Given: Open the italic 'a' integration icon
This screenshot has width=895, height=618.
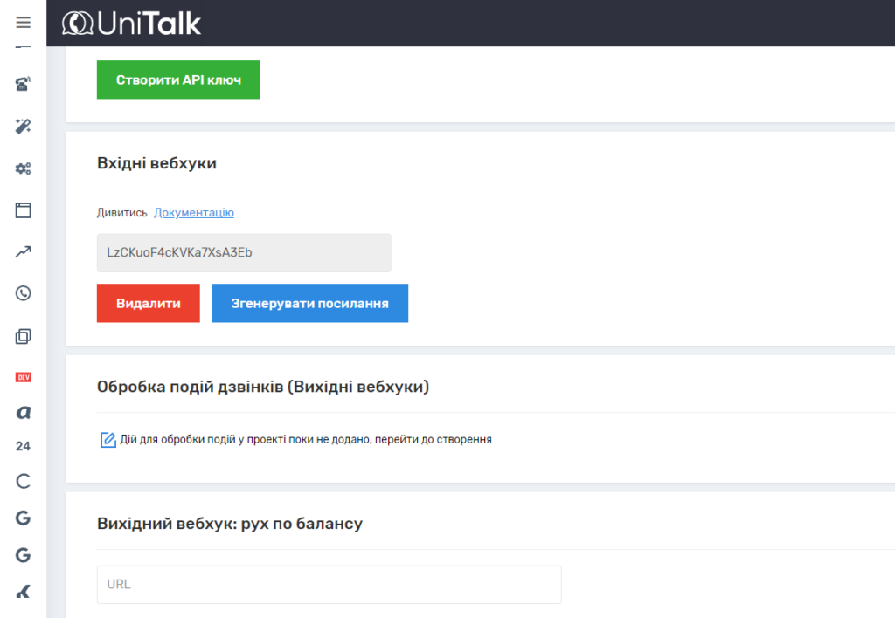Looking at the screenshot, I should (x=23, y=412).
